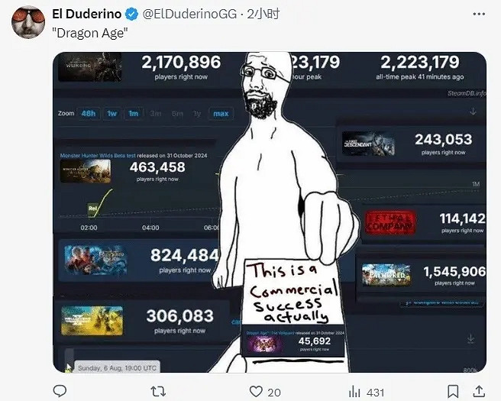
Task: Click the tweet timestamp 2小时
Action: click(x=263, y=14)
